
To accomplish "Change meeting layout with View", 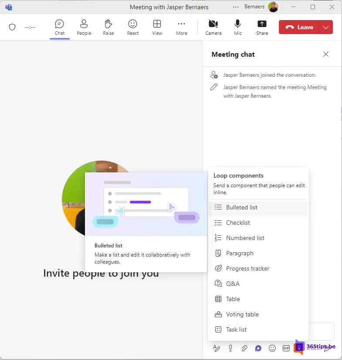I will coord(157,27).
